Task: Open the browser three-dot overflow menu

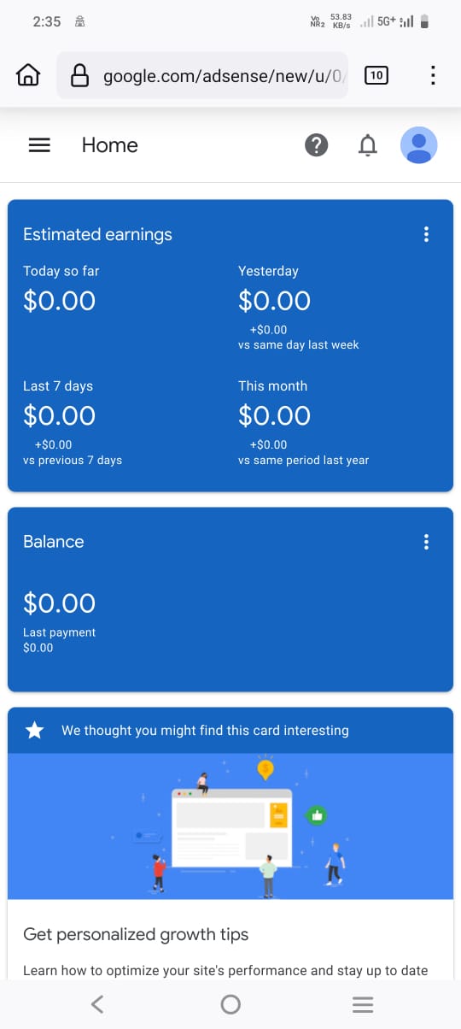Action: tap(433, 76)
